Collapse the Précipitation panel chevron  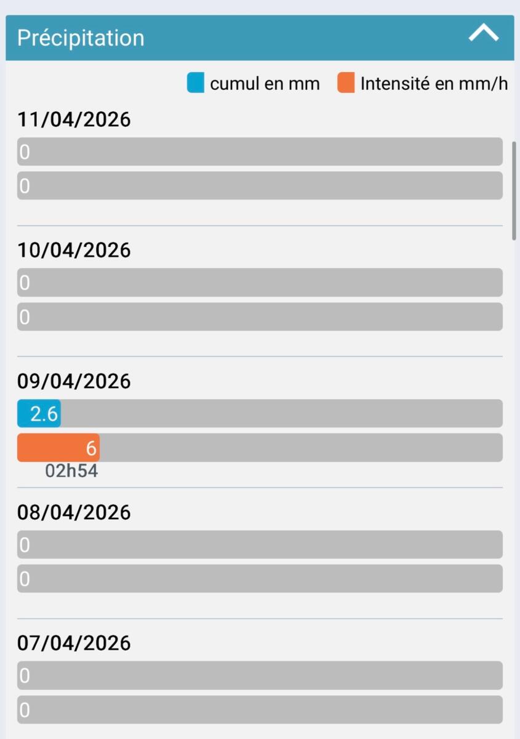coord(483,34)
